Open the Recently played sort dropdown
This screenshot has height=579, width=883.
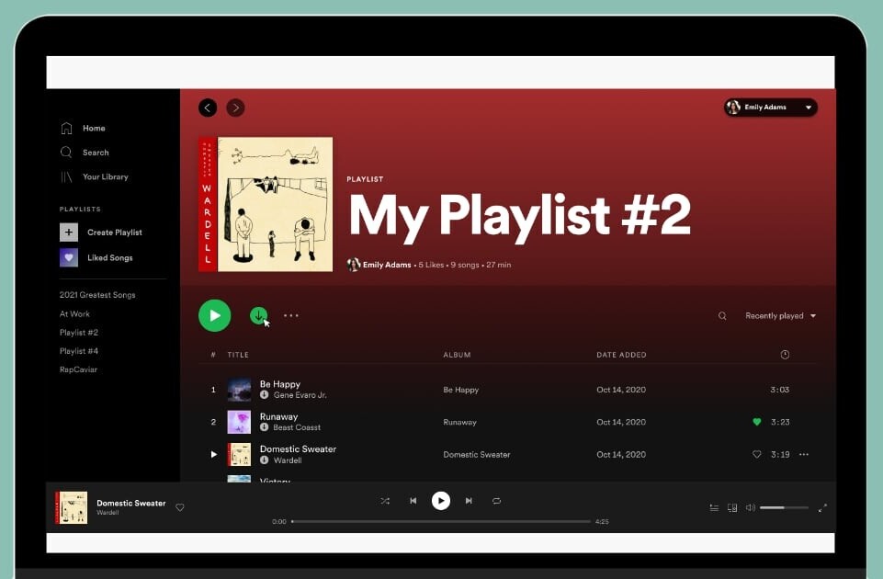click(780, 316)
